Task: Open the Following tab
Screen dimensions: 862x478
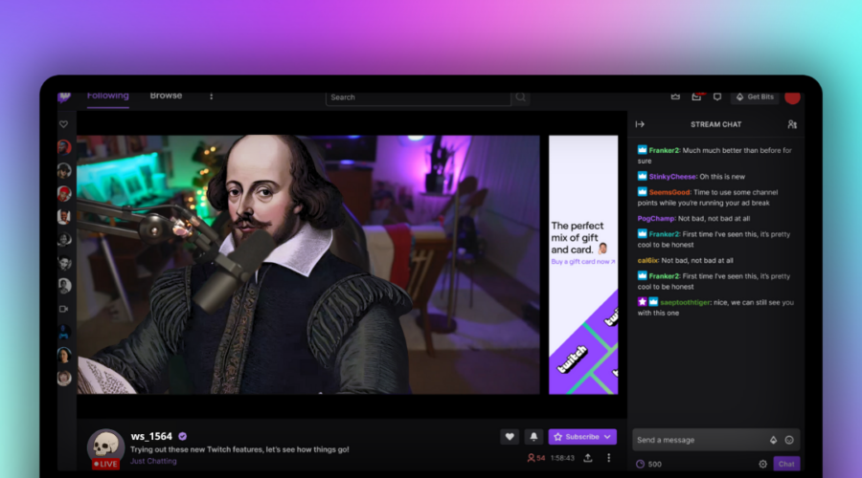Action: tap(107, 96)
